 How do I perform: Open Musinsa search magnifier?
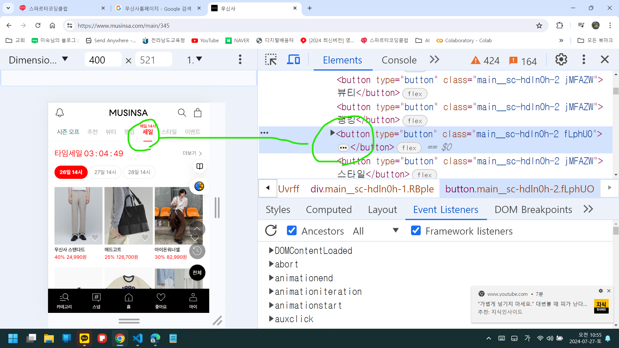(182, 113)
